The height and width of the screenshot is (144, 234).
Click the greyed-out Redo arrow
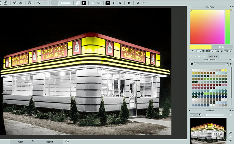pos(45,3)
